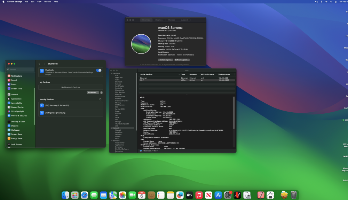This screenshot has height=200, width=348.
Task: Sort by Active Services column header
Action: pyautogui.click(x=160, y=75)
